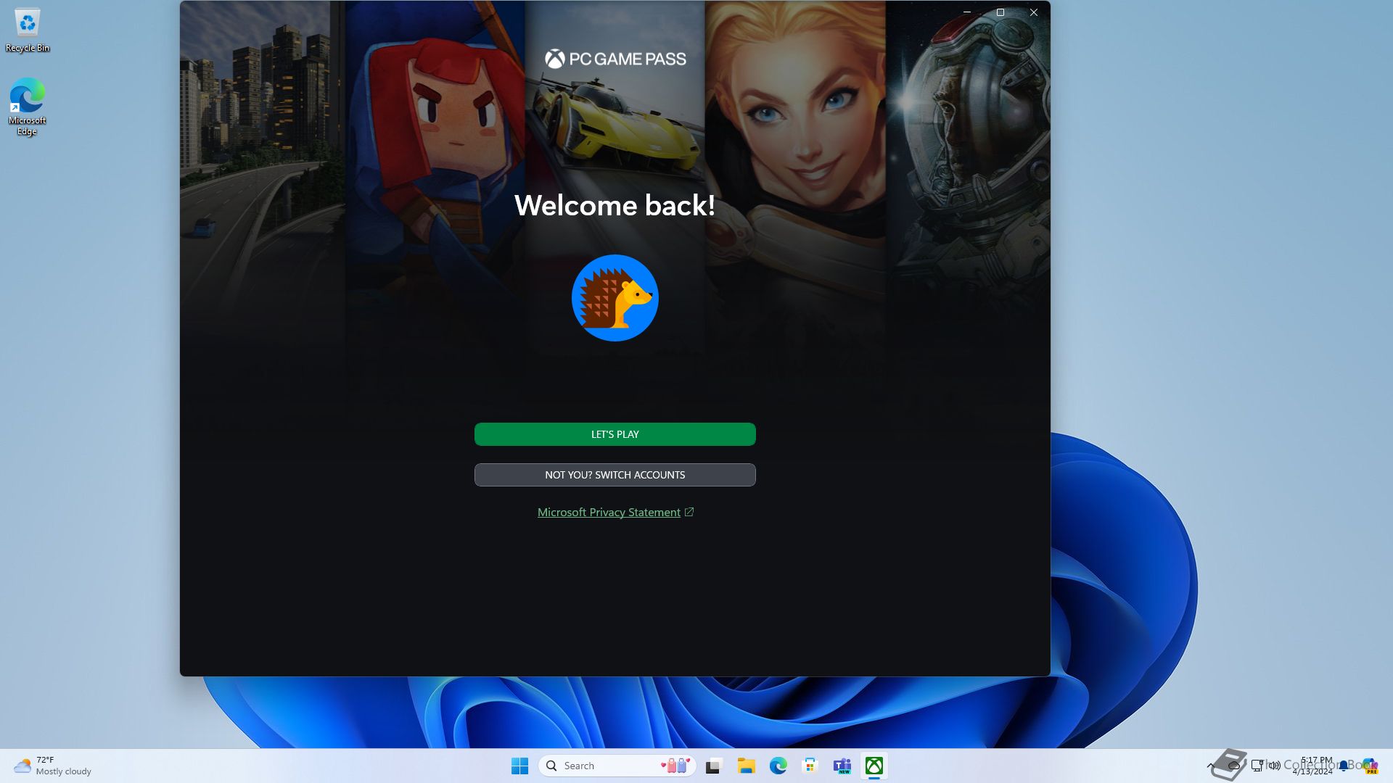The width and height of the screenshot is (1393, 783).
Task: Open the clock showing 5:17 PM
Action: [x=1312, y=766]
